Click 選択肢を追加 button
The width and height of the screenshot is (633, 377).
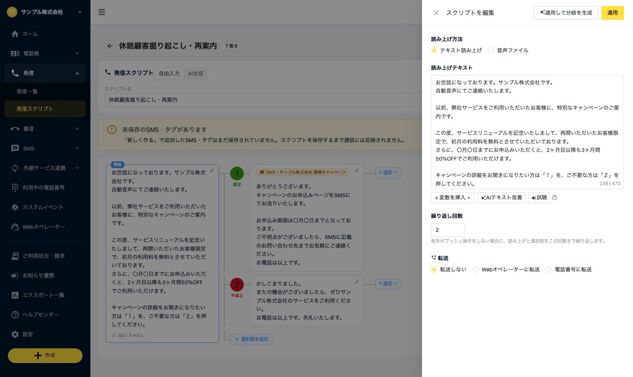pyautogui.click(x=251, y=339)
